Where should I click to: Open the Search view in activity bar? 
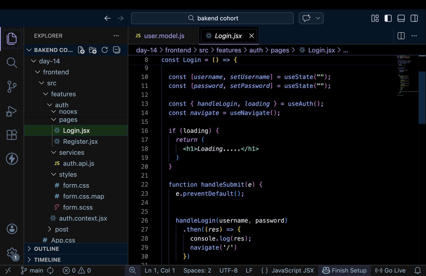[12, 63]
